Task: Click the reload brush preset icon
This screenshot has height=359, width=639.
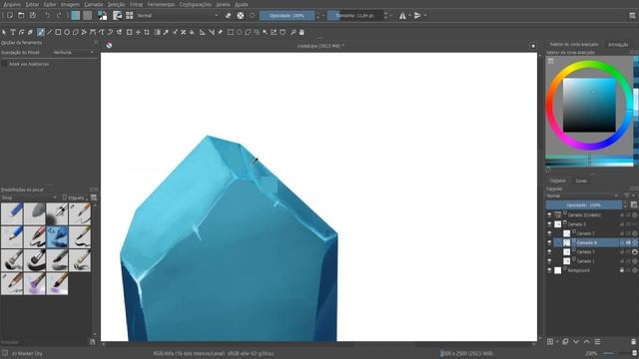Action: (253, 16)
